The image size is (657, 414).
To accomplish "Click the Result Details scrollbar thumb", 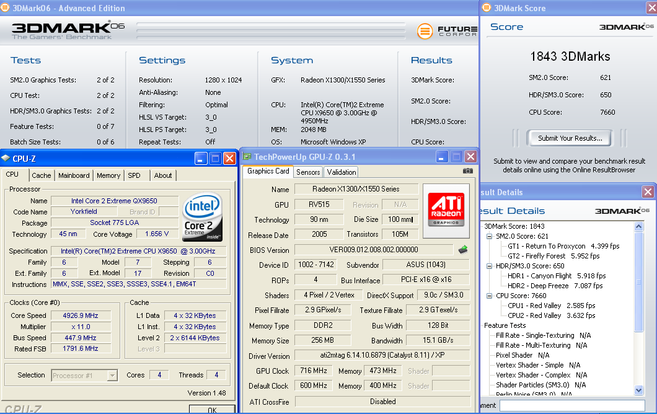I will 638,281.
